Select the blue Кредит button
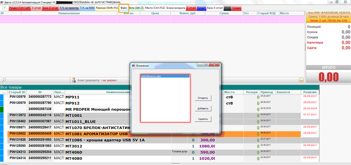The image size is (351, 165). pos(201,8)
